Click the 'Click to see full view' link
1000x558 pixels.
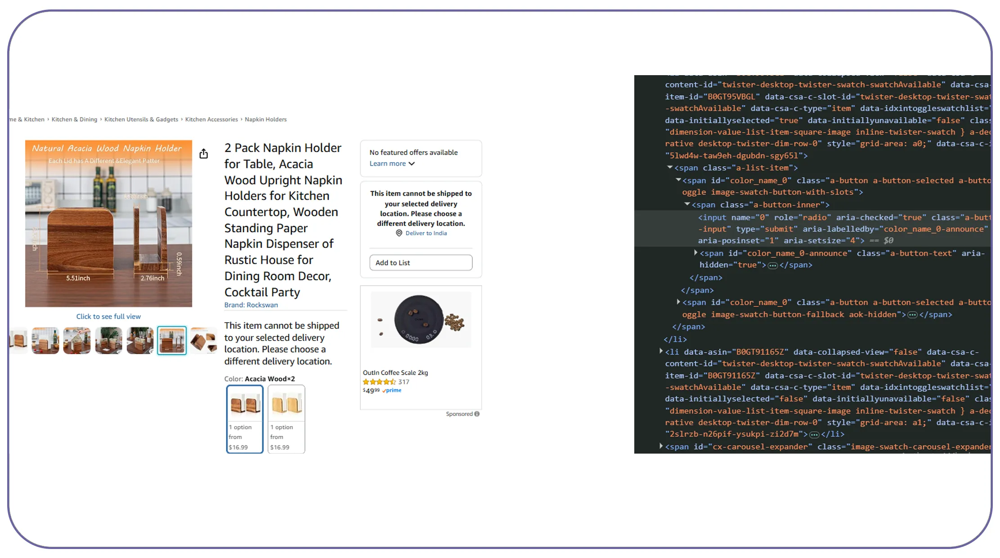pyautogui.click(x=108, y=317)
